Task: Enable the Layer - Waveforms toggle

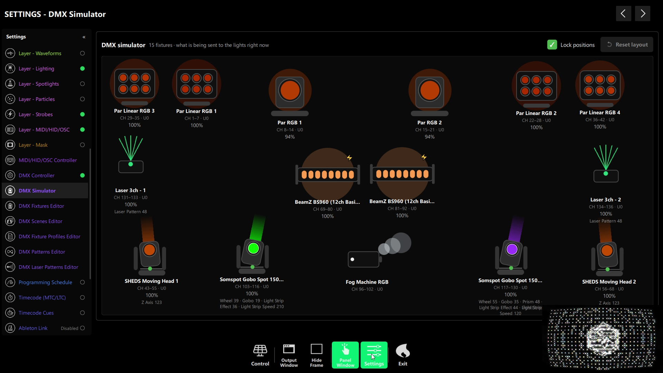Action: tap(82, 53)
